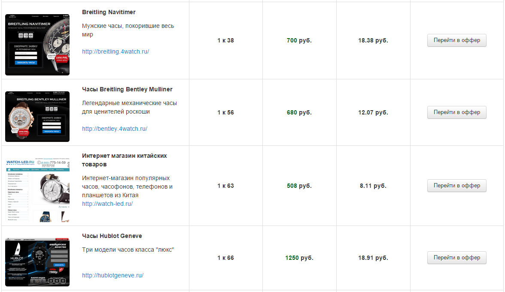Click the 'Интернет магазин китайских товаров' heading
Image resolution: width=505 pixels, height=292 pixels.
(125, 160)
